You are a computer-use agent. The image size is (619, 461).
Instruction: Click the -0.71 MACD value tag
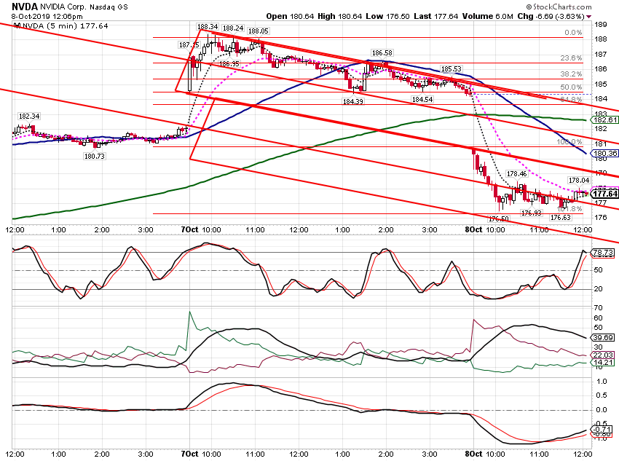click(602, 430)
